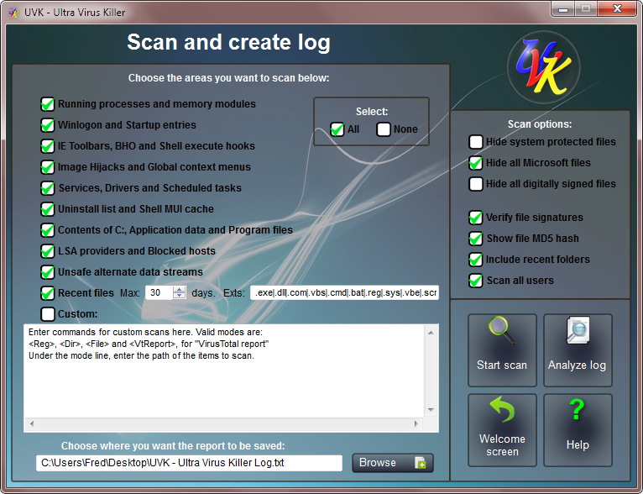Viewport: 643px width, 494px height.
Task: Decrease Max days with spinner down arrow
Action: pyautogui.click(x=179, y=296)
